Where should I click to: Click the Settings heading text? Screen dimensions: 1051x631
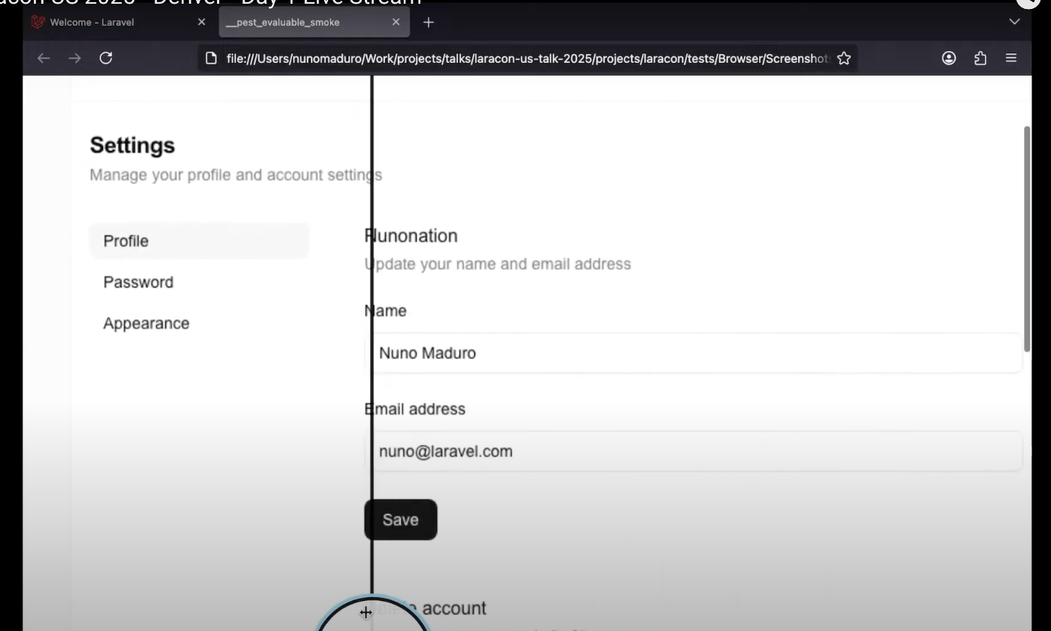coord(132,145)
